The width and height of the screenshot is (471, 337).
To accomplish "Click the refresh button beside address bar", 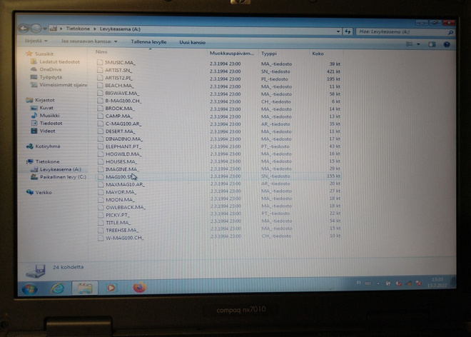I will coord(348,31).
